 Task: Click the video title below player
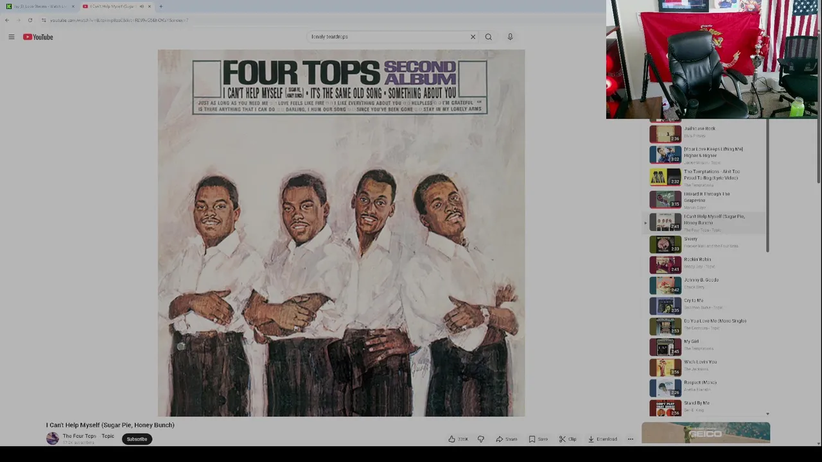(x=110, y=425)
